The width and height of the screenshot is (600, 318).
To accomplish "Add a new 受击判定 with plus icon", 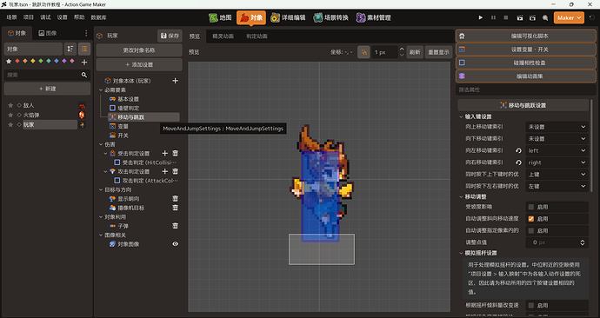I will coord(165,153).
